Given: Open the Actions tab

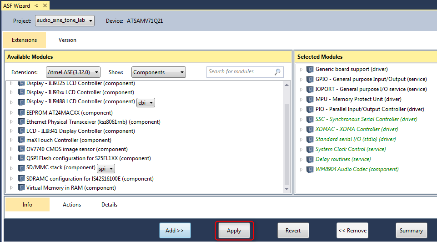Looking at the screenshot, I should [72, 205].
